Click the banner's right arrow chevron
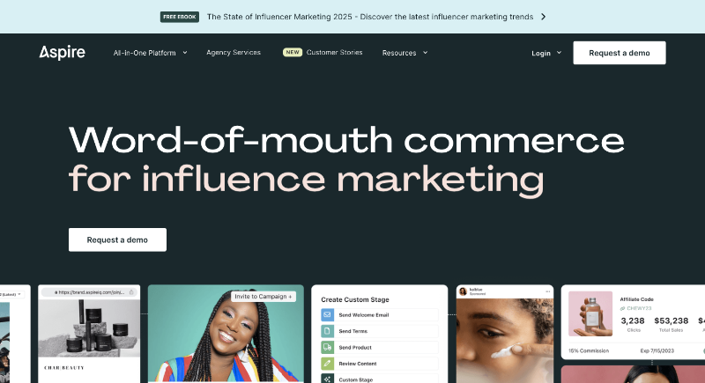The image size is (705, 383). coord(543,17)
